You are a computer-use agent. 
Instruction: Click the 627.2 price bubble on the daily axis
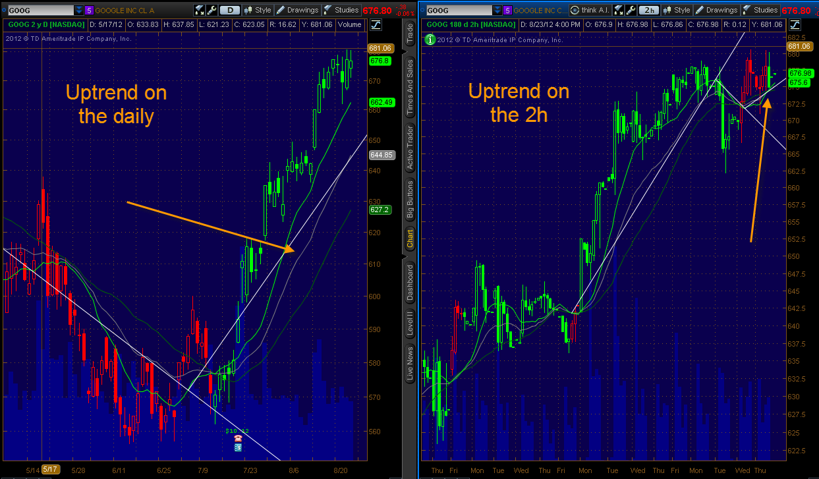pyautogui.click(x=380, y=210)
